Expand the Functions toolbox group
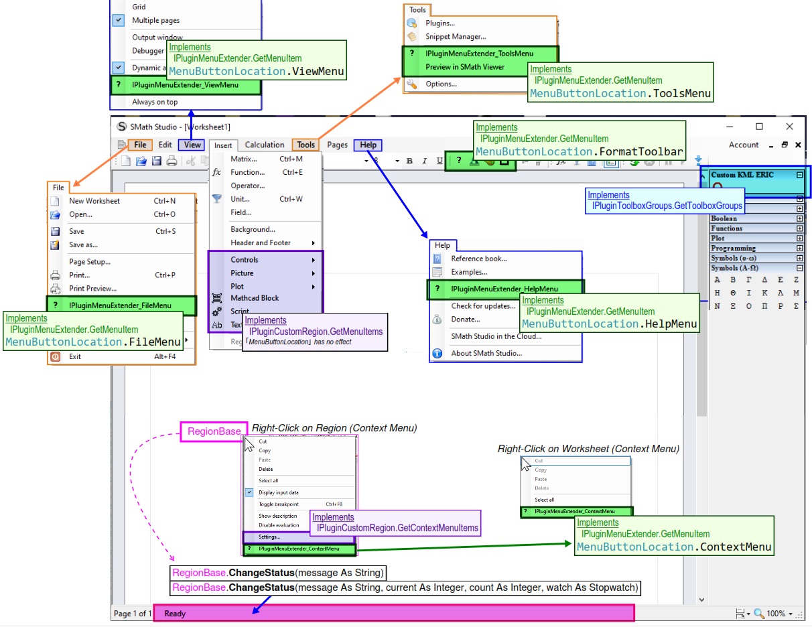 click(x=800, y=228)
